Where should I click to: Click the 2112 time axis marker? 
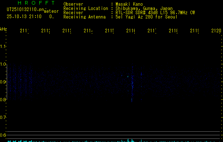tap(45, 31)
